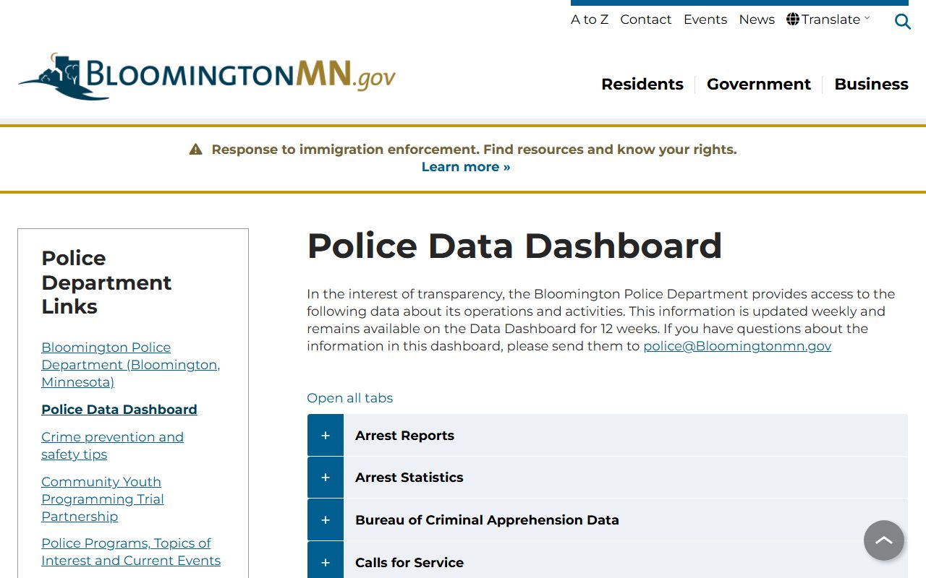Open the Translate dropdown arrow
The image size is (926, 578).
[867, 18]
